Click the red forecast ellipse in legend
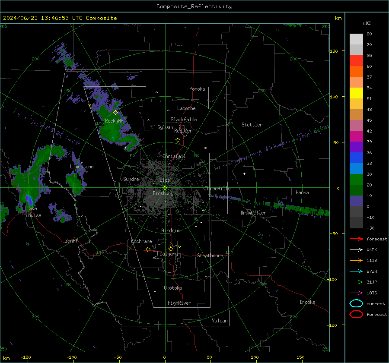 356,314
